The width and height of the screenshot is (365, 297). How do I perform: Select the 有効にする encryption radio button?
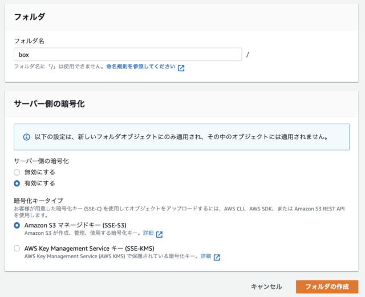[17, 184]
